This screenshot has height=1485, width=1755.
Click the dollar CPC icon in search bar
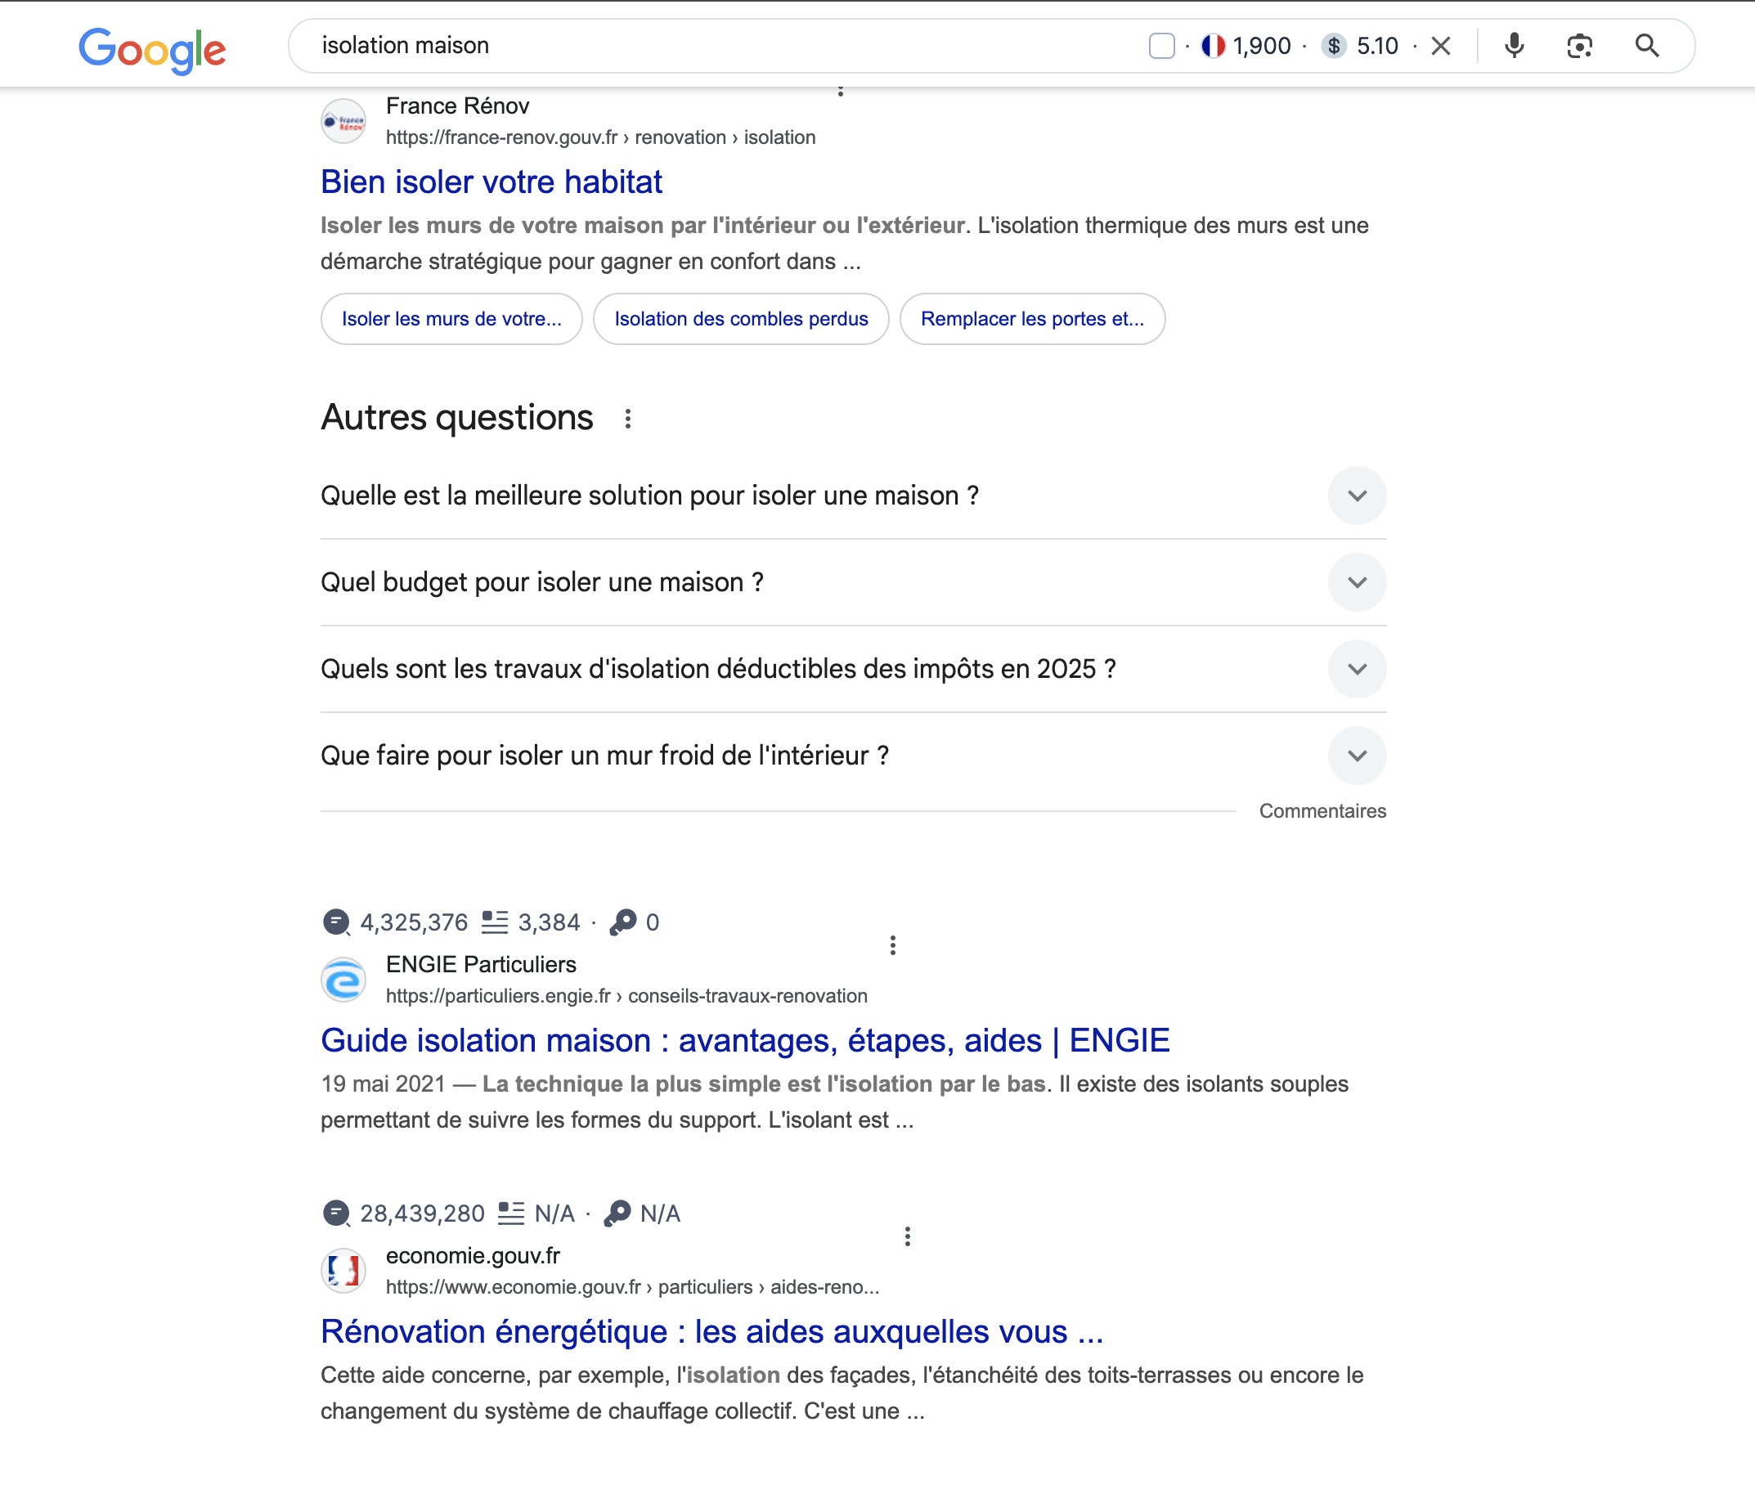1333,46
